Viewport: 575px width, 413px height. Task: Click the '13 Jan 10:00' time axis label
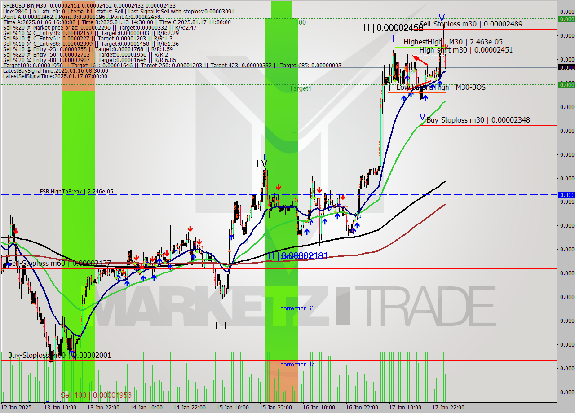click(60, 408)
